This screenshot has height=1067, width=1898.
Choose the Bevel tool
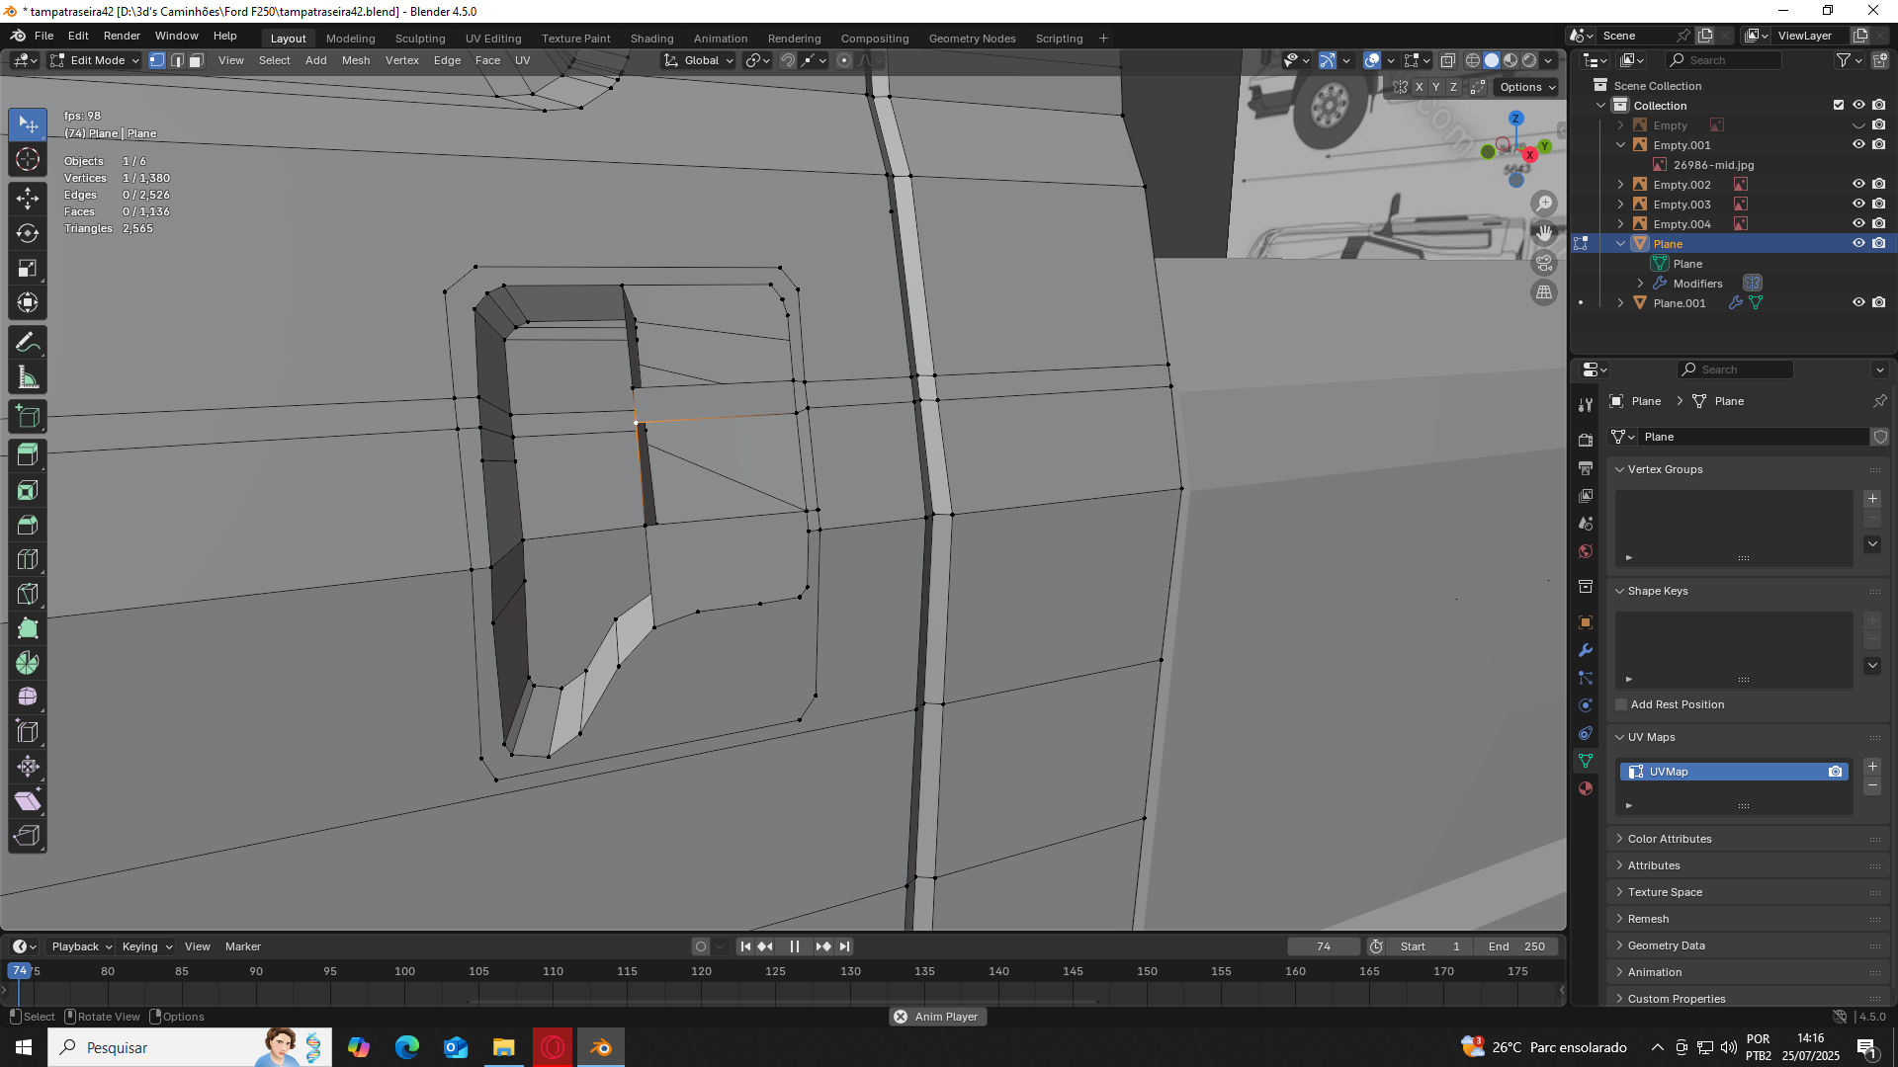[x=28, y=525]
